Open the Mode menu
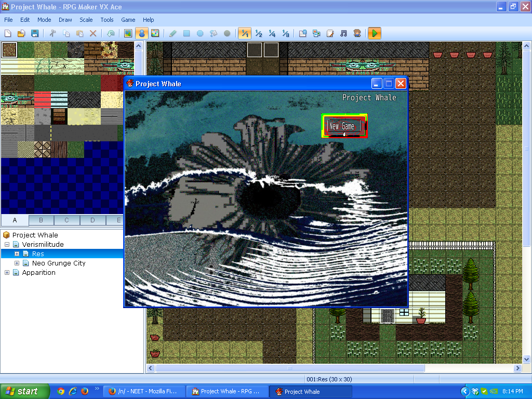 click(x=44, y=20)
